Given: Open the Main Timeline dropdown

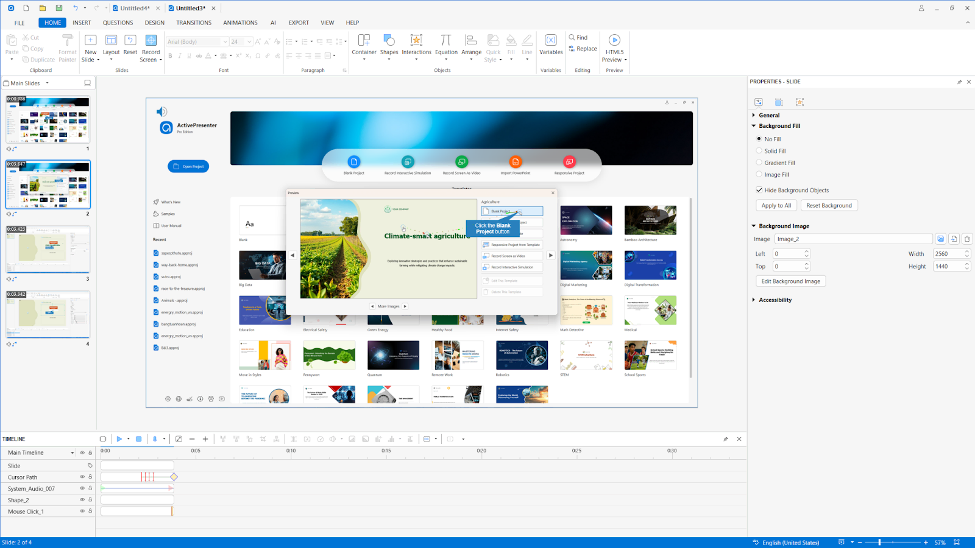Looking at the screenshot, I should tap(72, 453).
